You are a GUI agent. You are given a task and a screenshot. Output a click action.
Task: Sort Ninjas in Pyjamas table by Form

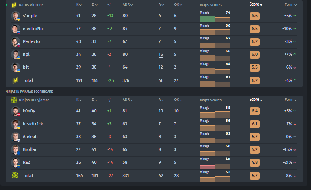291,100
